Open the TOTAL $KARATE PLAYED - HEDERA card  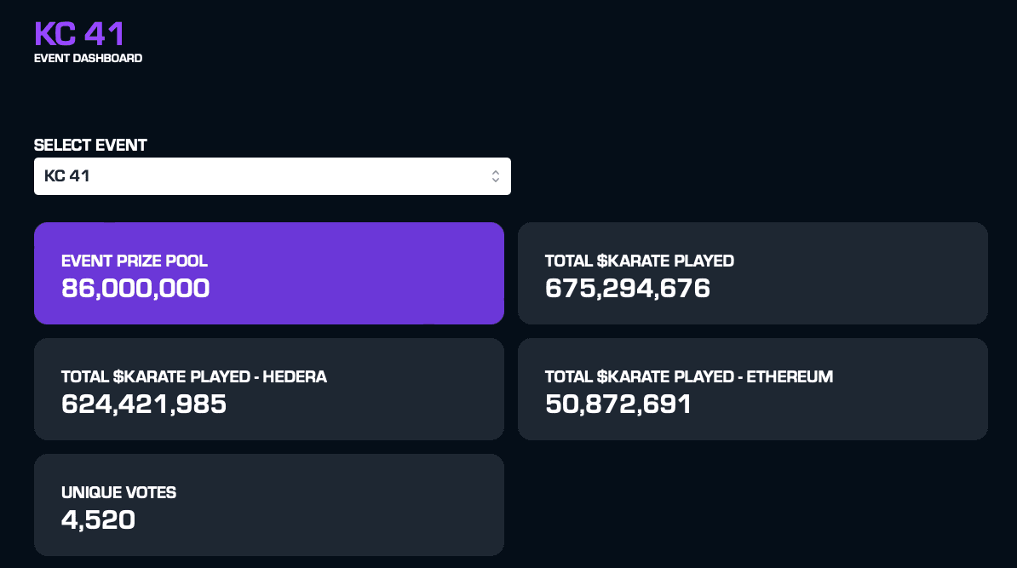pos(269,389)
